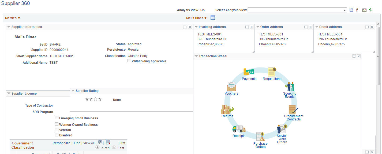Check the Veteran checkbox
The height and width of the screenshot is (154, 382).
[57, 129]
